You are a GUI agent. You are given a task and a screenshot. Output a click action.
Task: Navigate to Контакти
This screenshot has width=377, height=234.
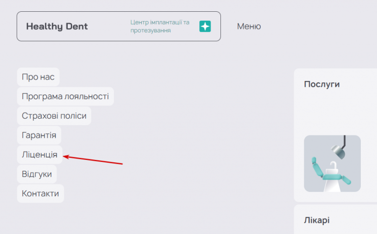pos(40,194)
